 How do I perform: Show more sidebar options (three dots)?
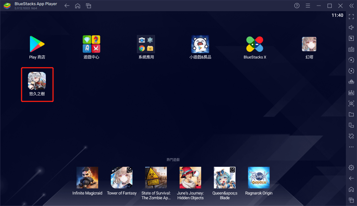click(x=351, y=147)
